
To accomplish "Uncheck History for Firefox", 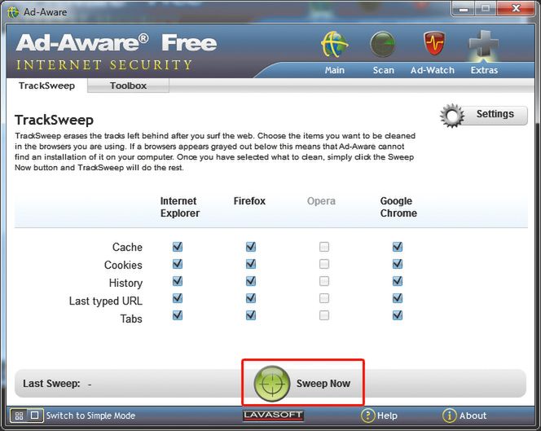I will coord(251,281).
